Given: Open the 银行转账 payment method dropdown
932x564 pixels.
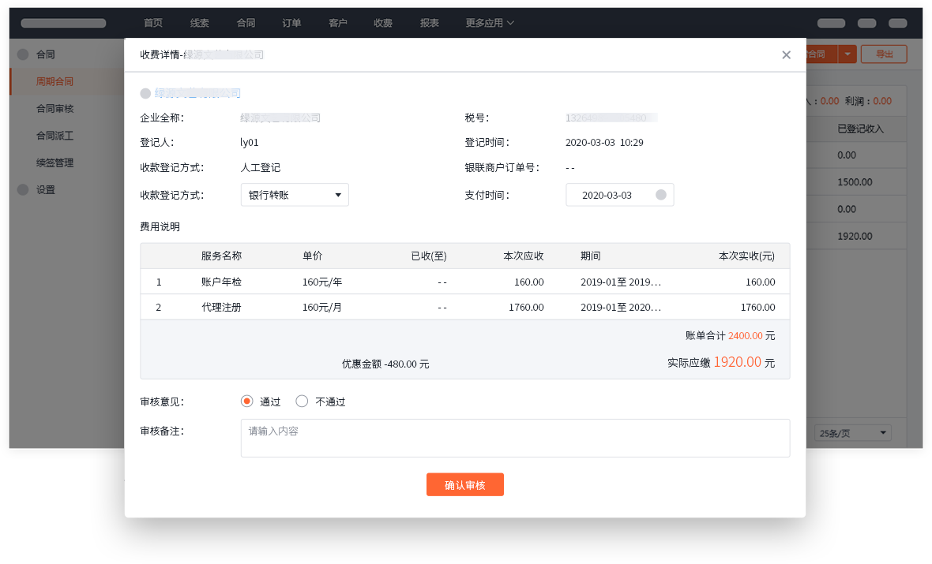Looking at the screenshot, I should coord(295,195).
